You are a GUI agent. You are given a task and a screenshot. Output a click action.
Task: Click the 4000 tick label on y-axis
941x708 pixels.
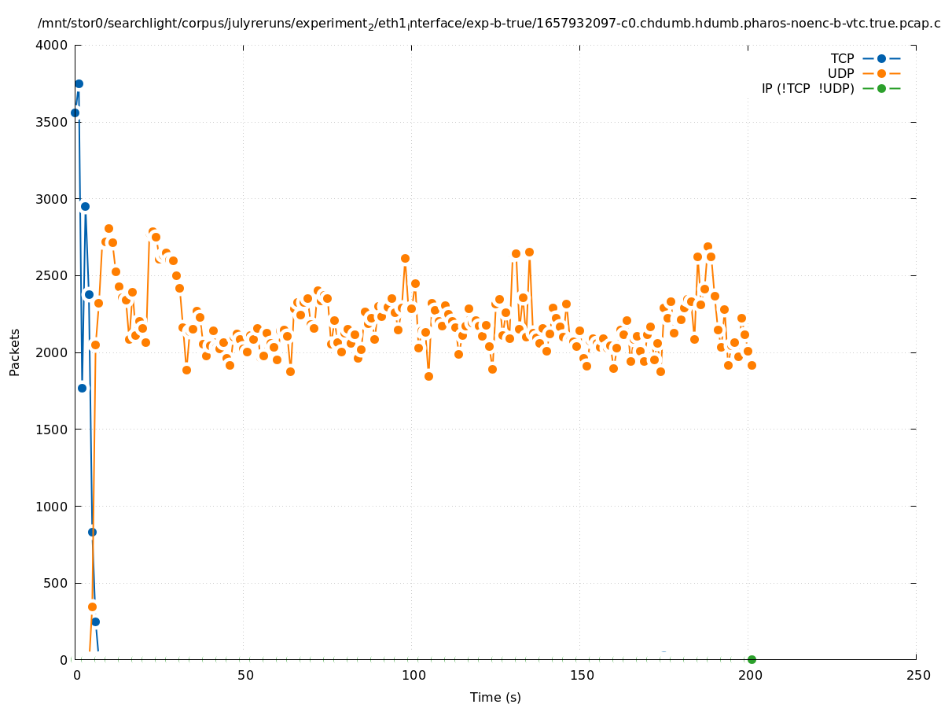click(53, 45)
